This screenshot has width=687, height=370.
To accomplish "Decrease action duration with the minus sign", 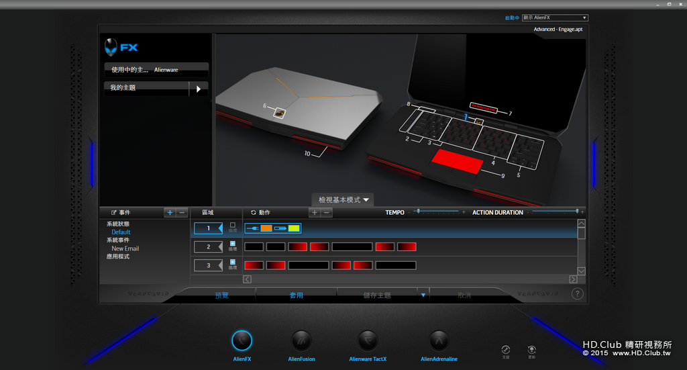I will click(527, 212).
